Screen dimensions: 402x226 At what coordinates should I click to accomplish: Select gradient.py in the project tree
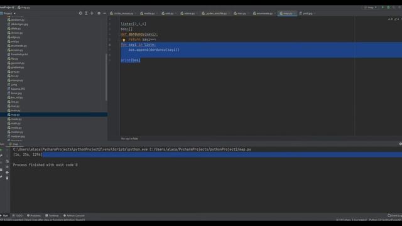tap(16, 67)
